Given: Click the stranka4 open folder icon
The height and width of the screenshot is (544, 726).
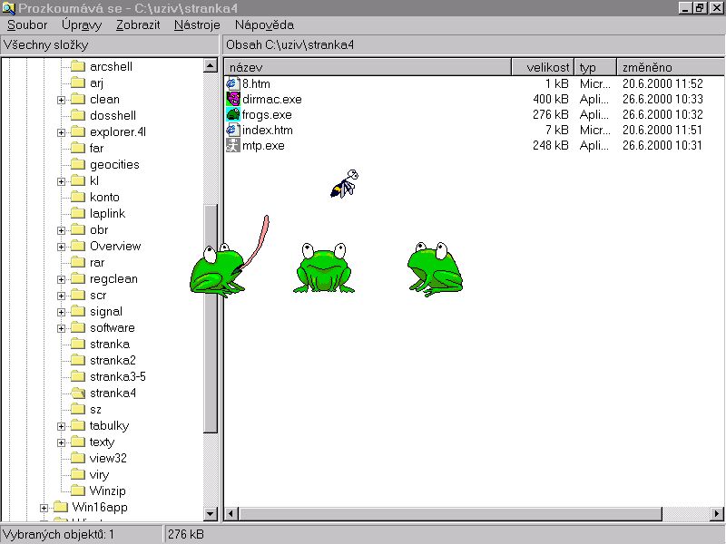Looking at the screenshot, I should (x=77, y=393).
